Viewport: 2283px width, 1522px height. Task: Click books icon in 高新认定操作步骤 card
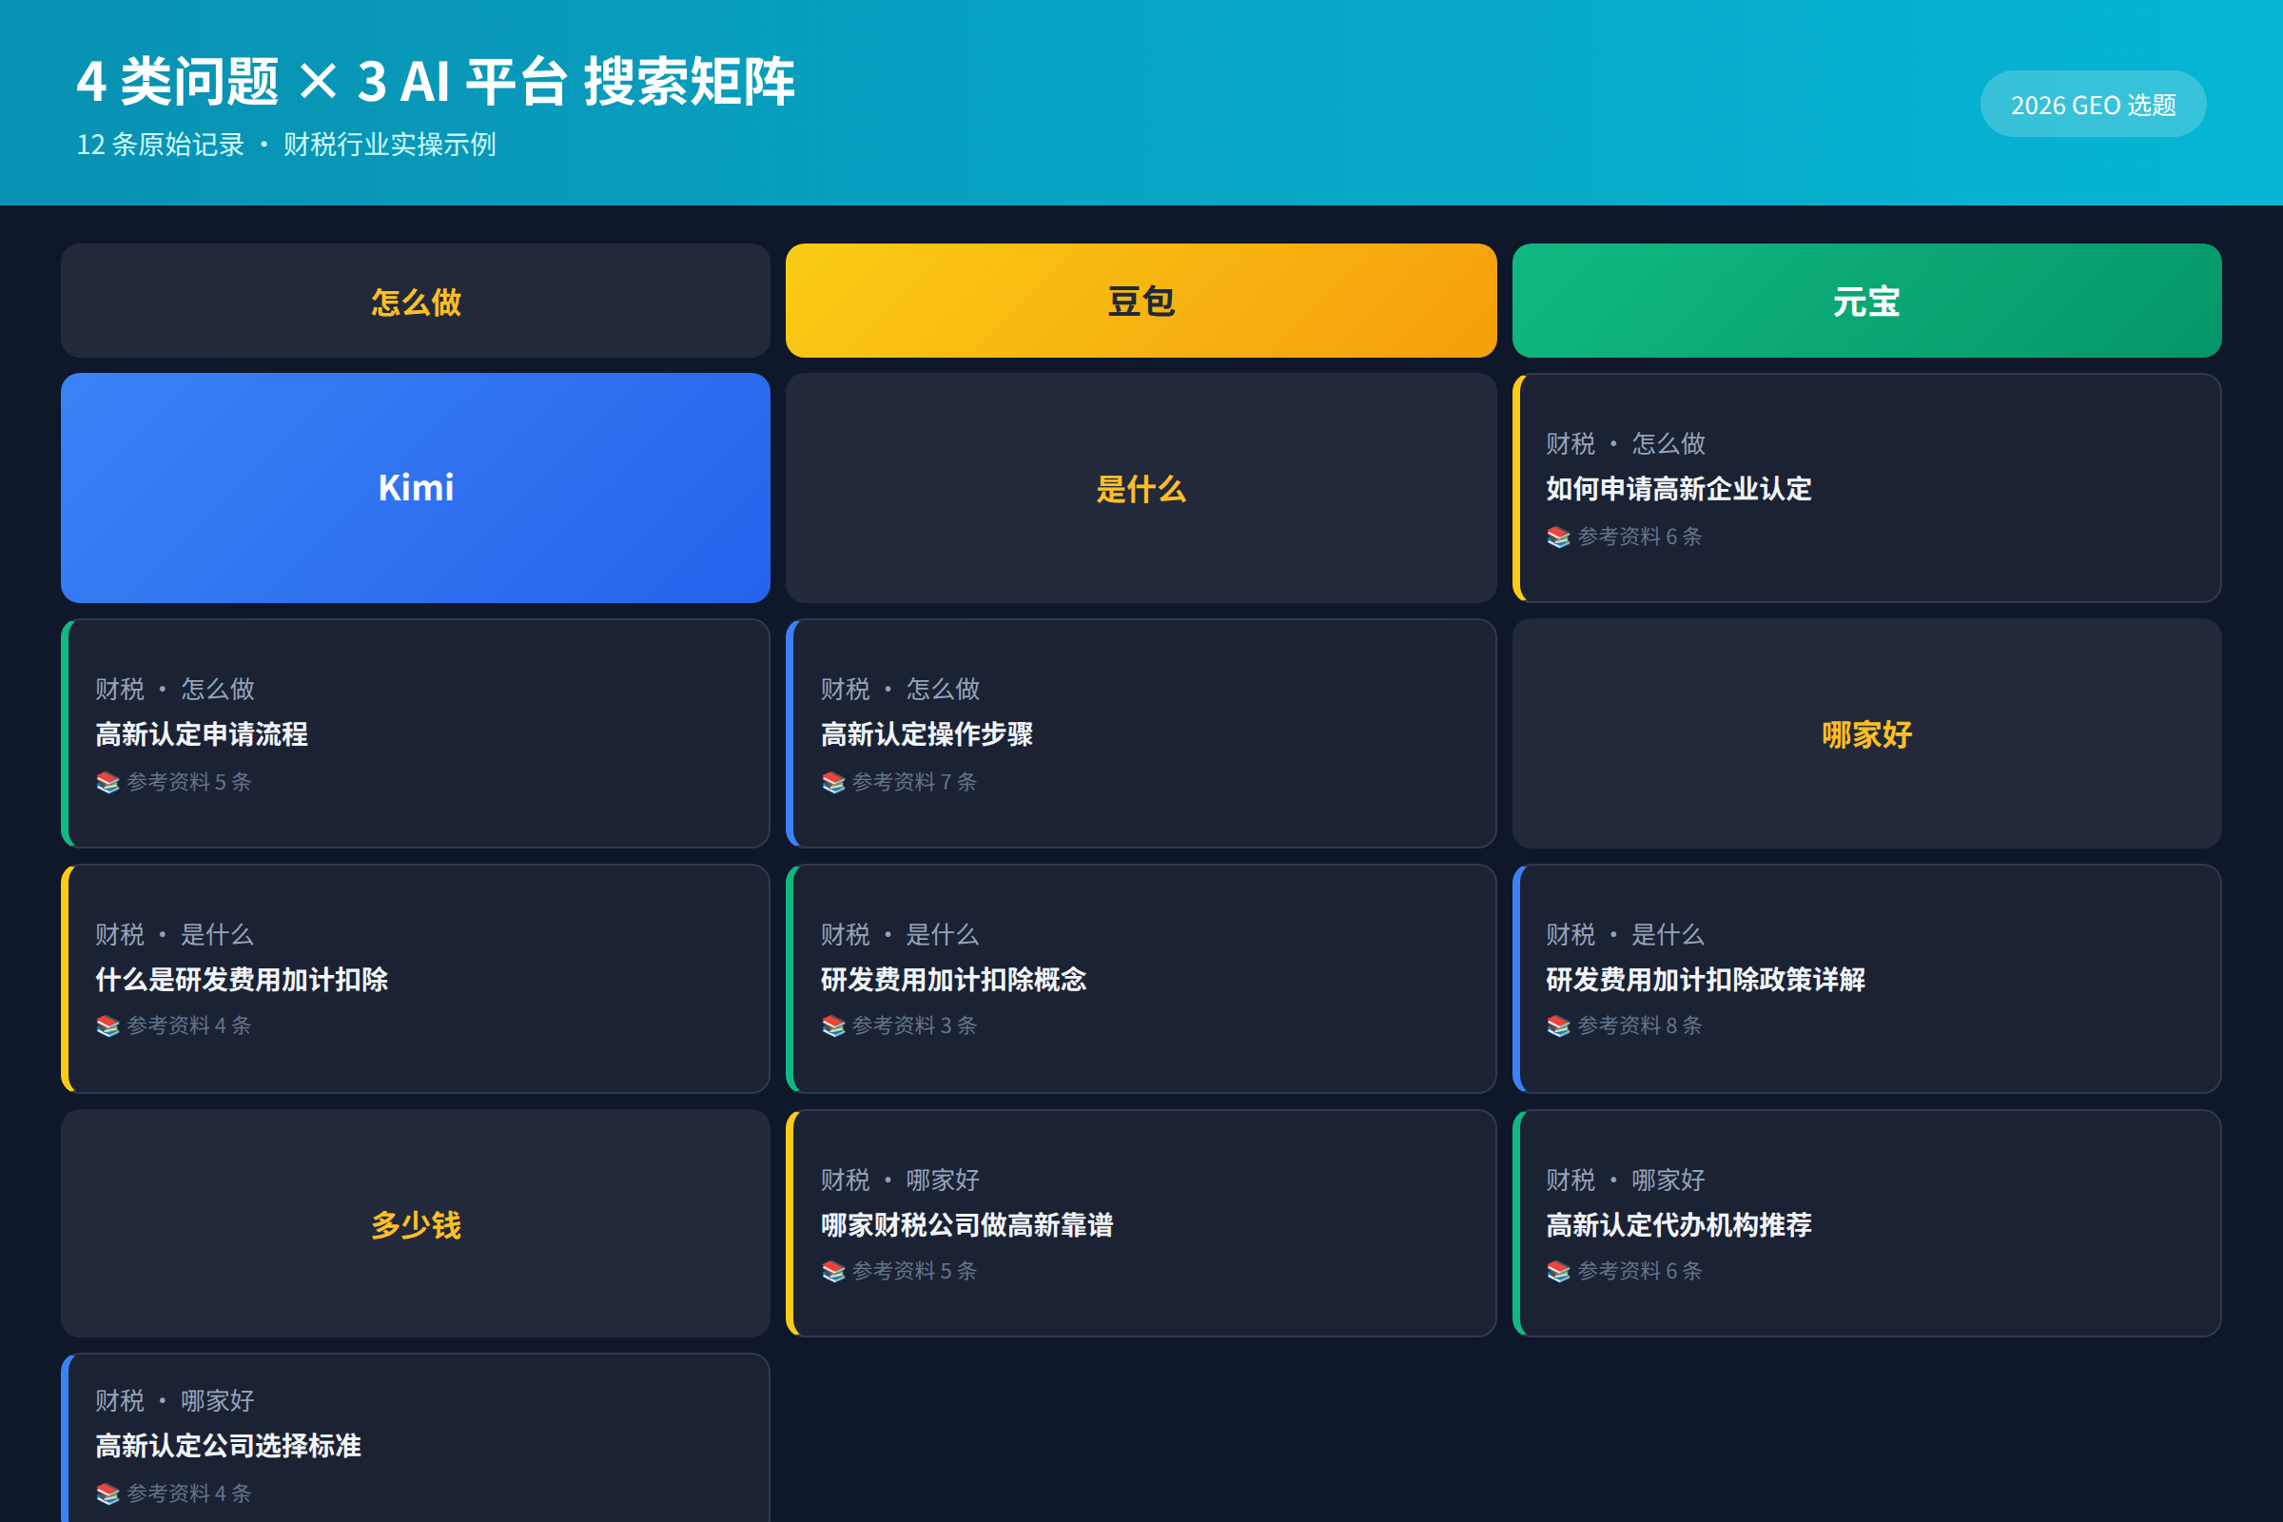(833, 782)
